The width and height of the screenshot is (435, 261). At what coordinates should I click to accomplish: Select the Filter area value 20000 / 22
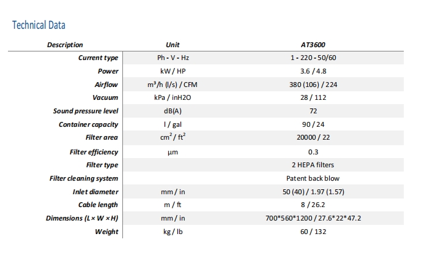click(313, 137)
